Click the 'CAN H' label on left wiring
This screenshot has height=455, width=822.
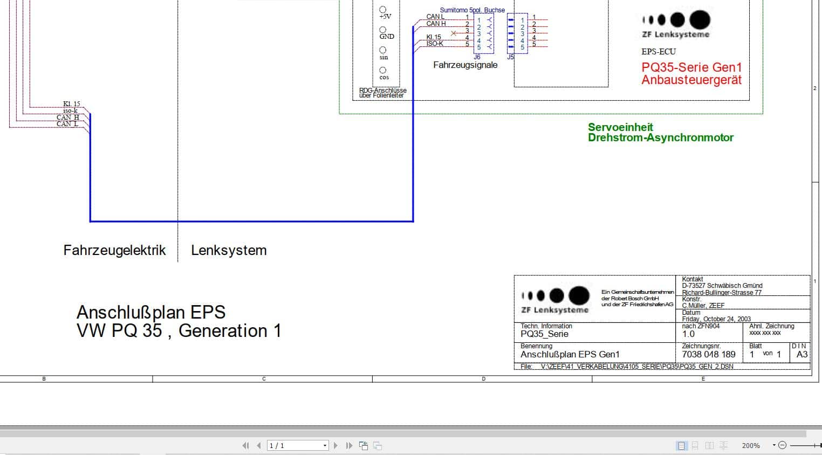(68, 117)
